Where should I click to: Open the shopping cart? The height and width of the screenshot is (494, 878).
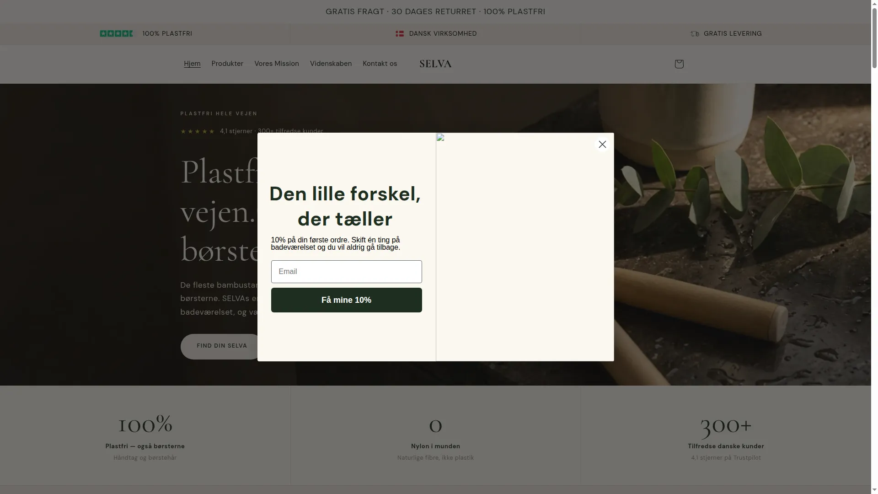679,64
